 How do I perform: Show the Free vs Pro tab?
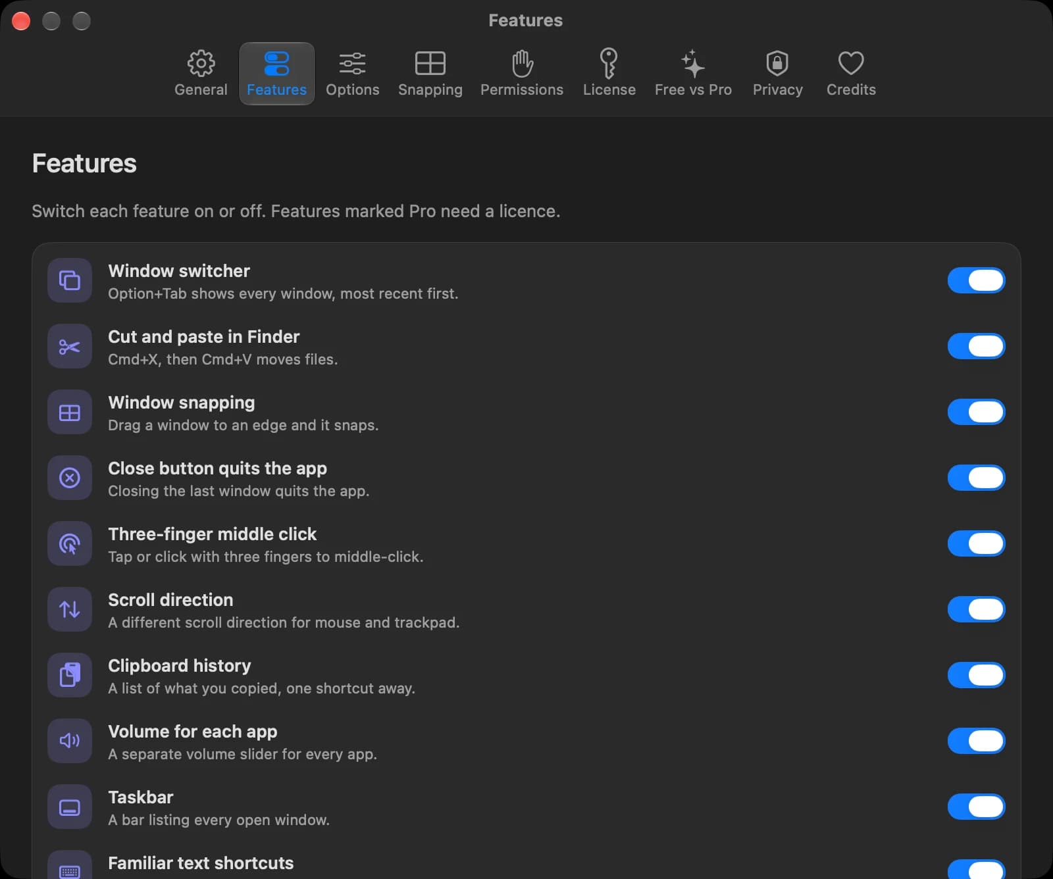(693, 74)
